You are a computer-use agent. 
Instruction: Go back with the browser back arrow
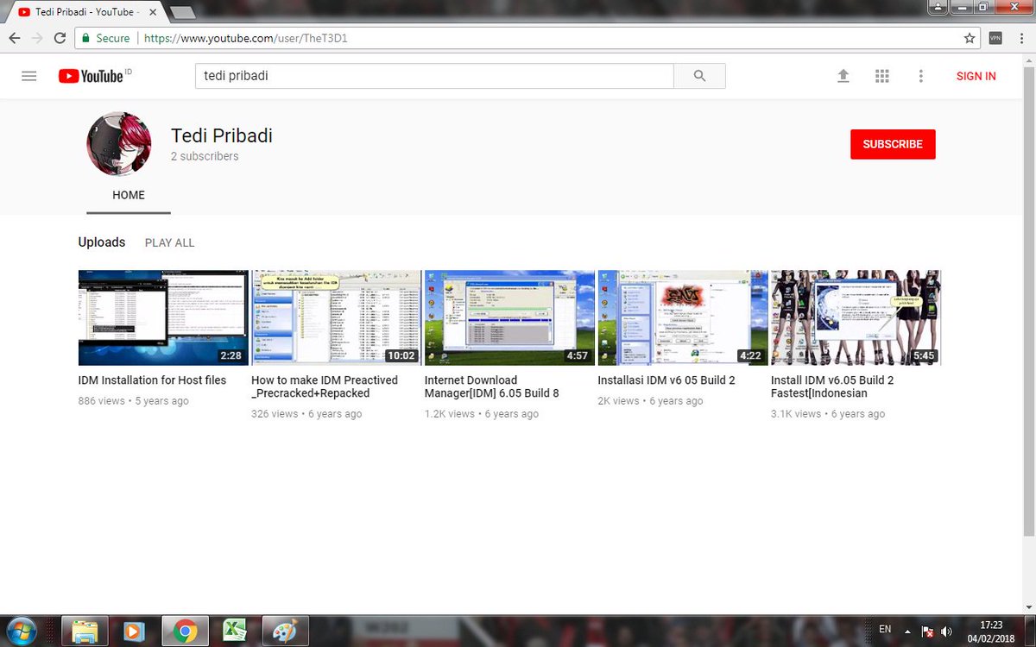(15, 39)
